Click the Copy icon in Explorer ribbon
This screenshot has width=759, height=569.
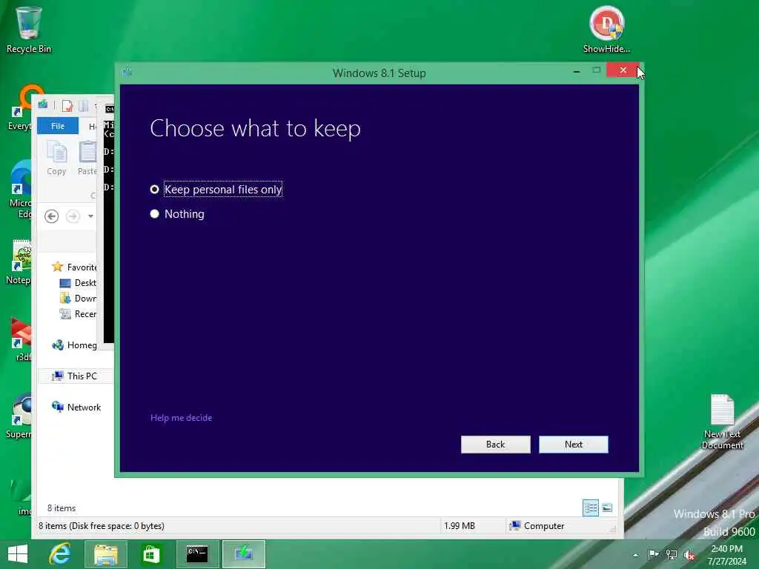[56, 159]
